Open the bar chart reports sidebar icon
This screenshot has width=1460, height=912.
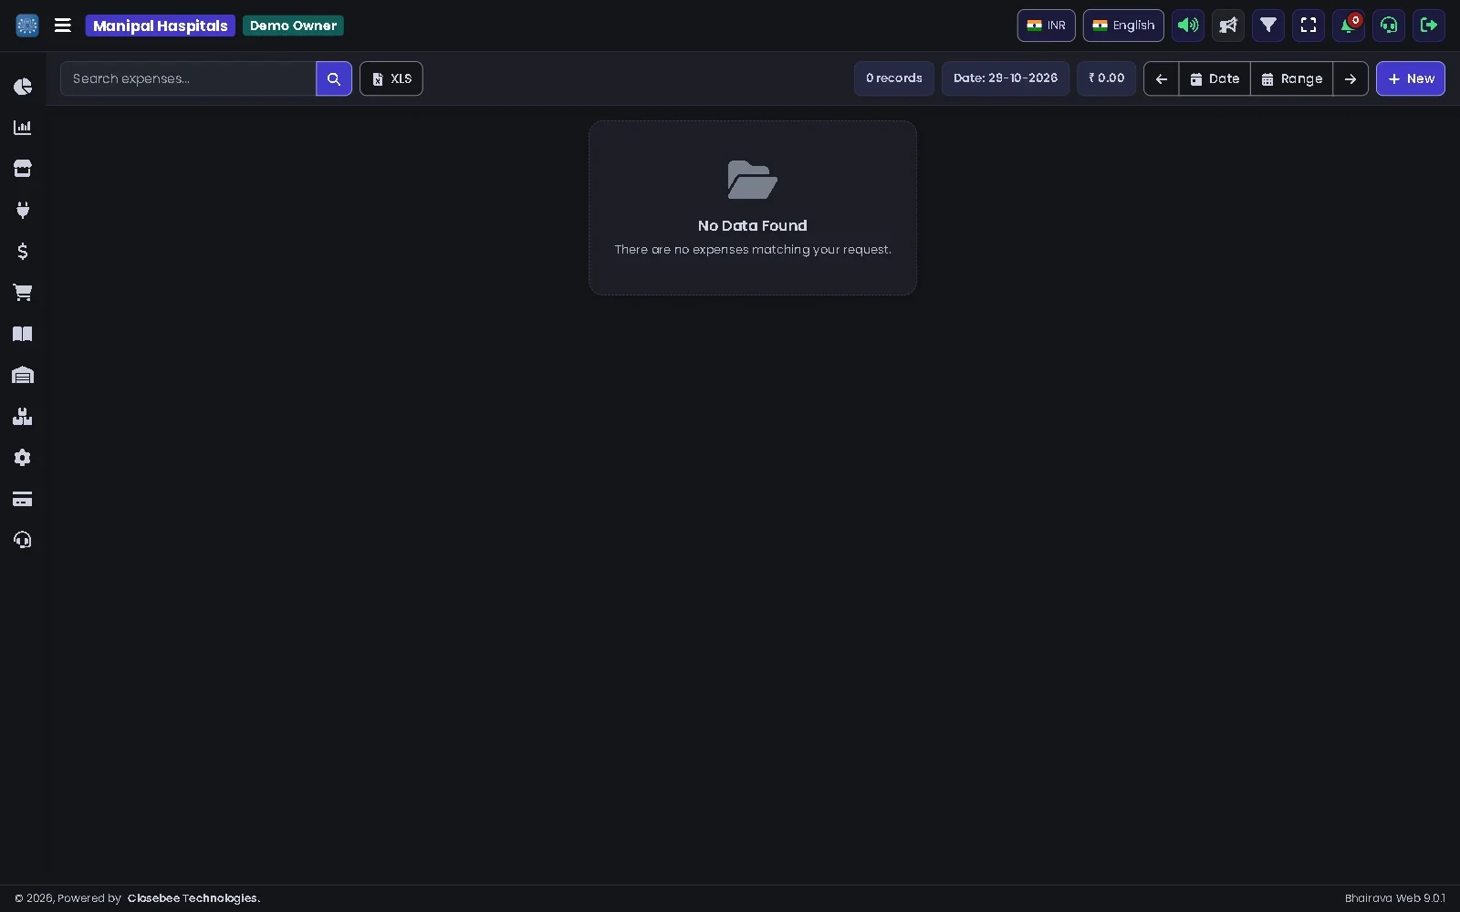tap(23, 128)
